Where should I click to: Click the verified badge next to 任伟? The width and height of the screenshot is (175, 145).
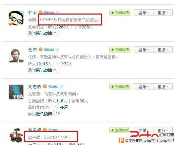[41, 49]
